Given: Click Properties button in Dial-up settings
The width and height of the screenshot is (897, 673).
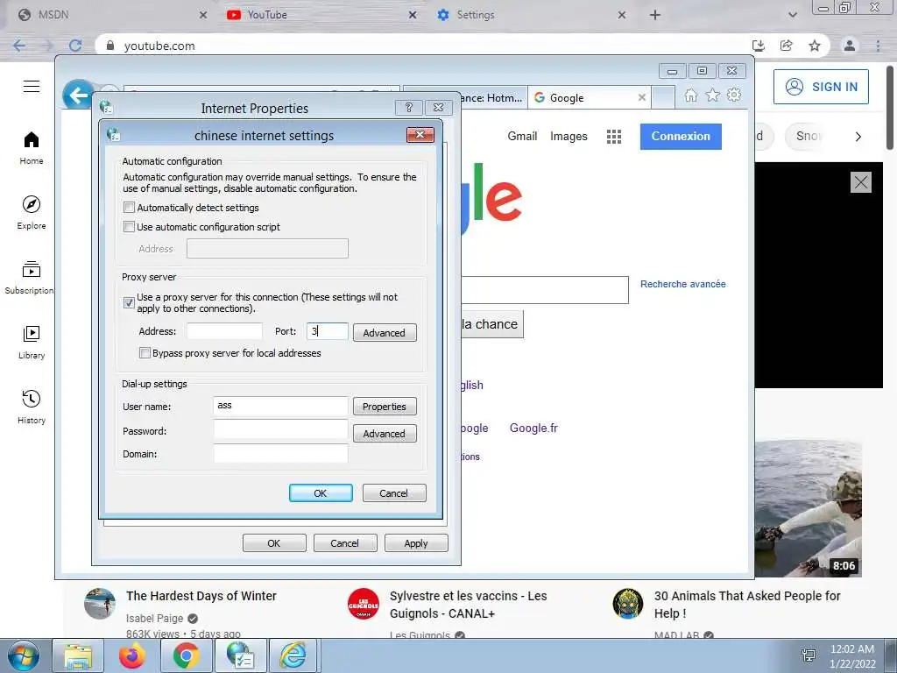Looking at the screenshot, I should coord(385,407).
